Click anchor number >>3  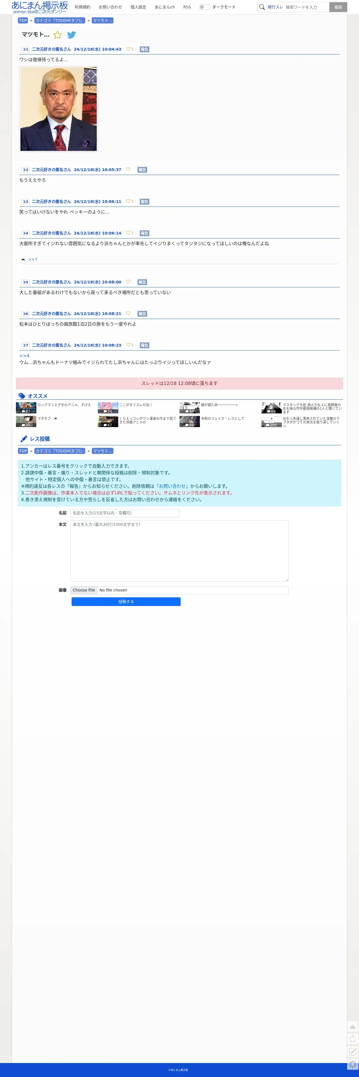coord(25,202)
